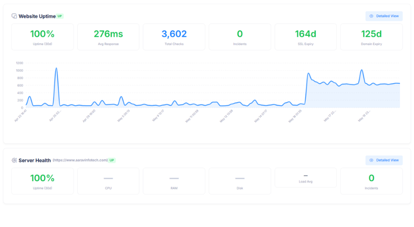Click the 400 y-axis value
This screenshot has width=414, height=227.
click(x=20, y=92)
